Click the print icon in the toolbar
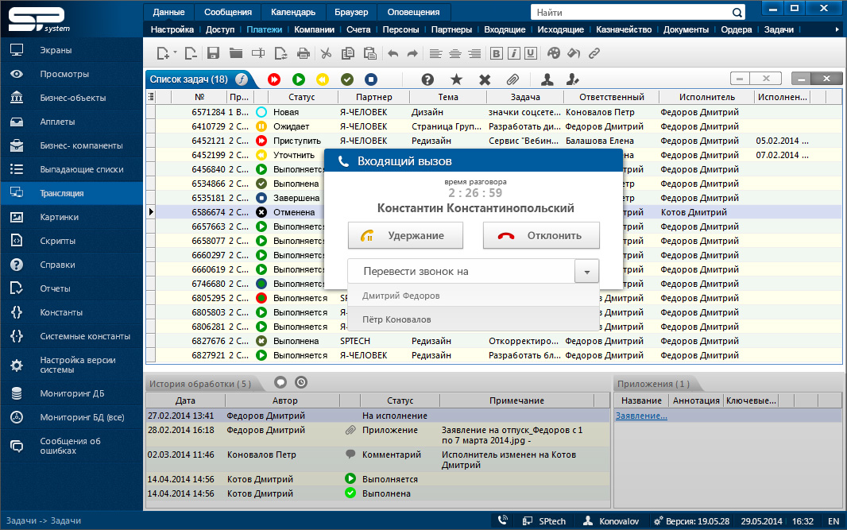 (x=304, y=54)
